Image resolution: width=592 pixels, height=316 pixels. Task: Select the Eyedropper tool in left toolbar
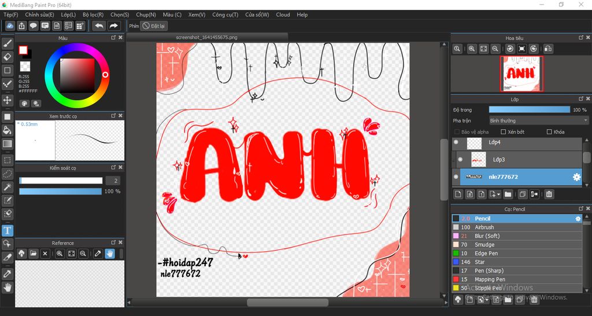(7, 274)
